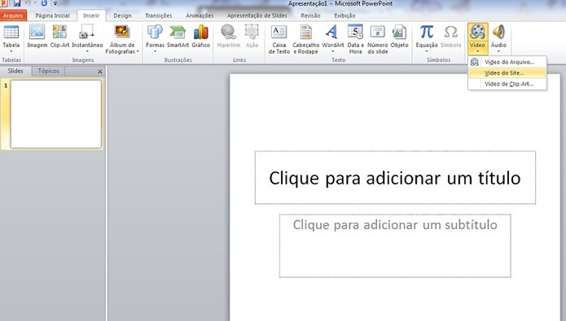This screenshot has height=321, width=566.
Task: Choose Vídeo do Site menu entry
Action: [x=507, y=73]
